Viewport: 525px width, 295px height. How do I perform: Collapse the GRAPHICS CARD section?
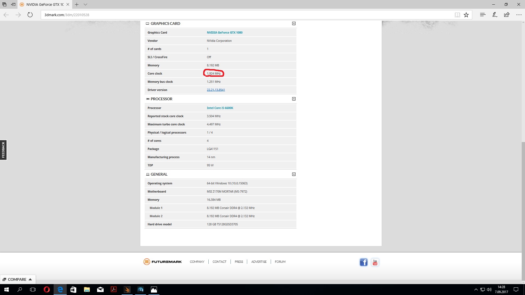click(x=294, y=23)
